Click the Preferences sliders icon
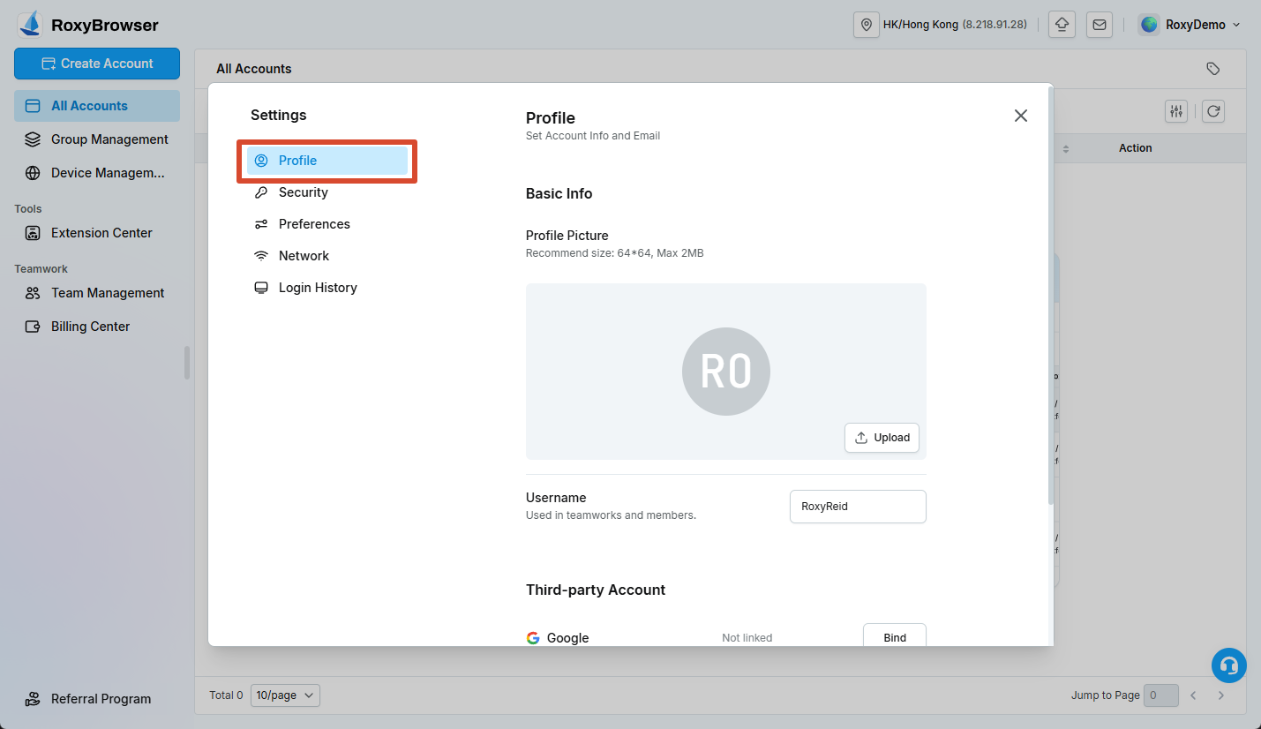 point(261,224)
